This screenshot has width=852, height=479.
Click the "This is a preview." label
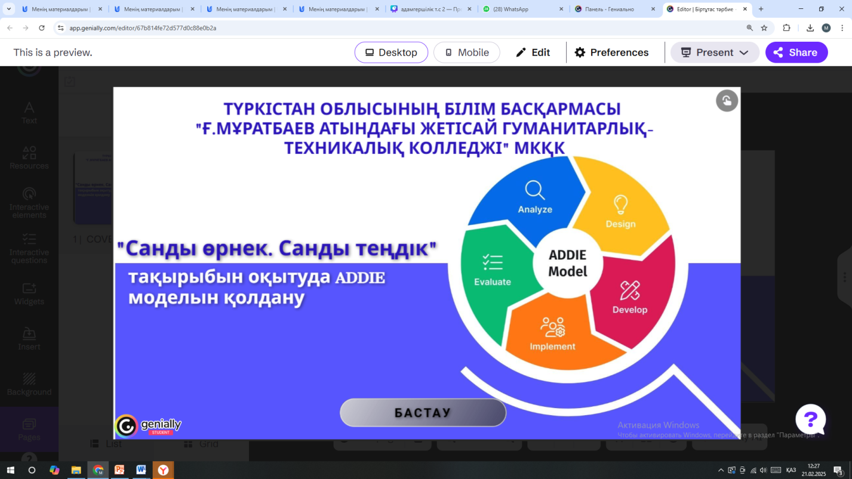coord(53,52)
